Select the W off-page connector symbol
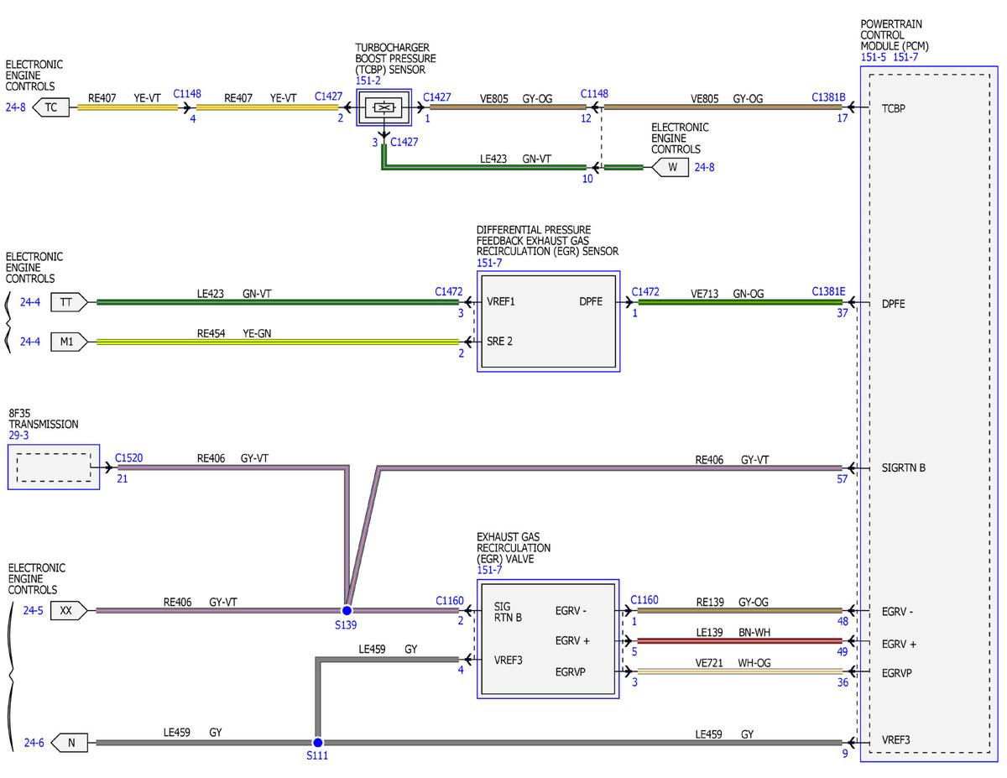 670,167
